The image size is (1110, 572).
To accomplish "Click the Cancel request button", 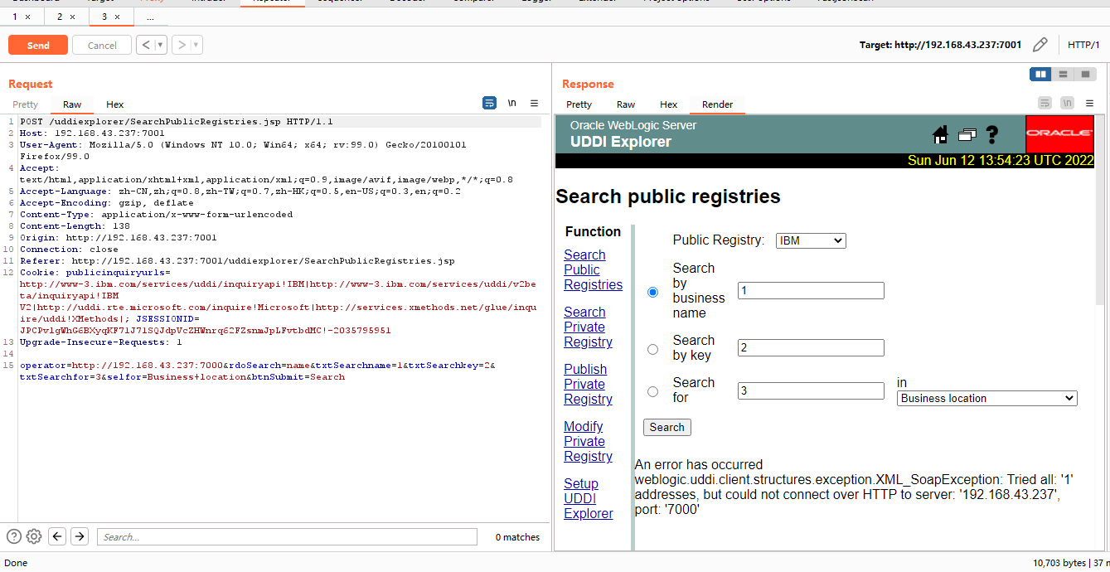I will (102, 45).
